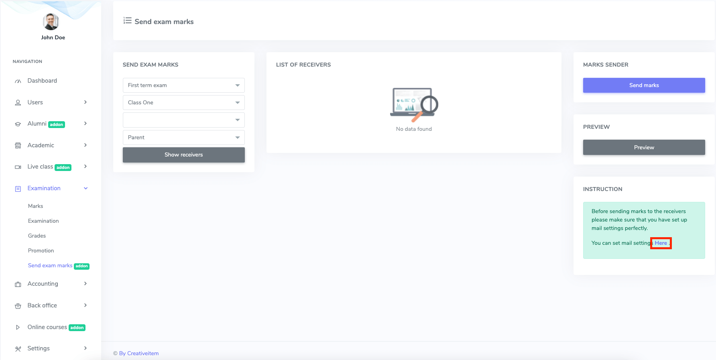
Task: Open the empty section dropdown
Action: click(x=183, y=120)
